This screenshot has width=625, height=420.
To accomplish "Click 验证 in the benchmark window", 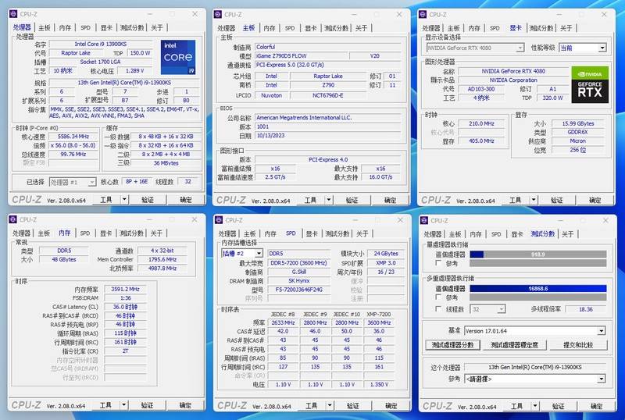I will click(x=558, y=406).
